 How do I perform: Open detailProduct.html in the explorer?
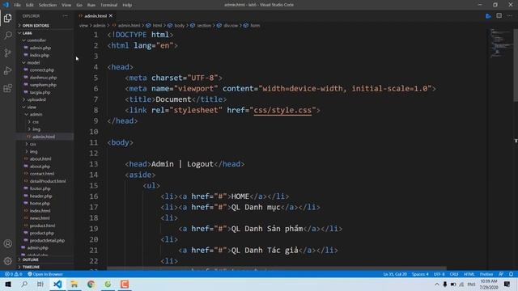(48, 181)
